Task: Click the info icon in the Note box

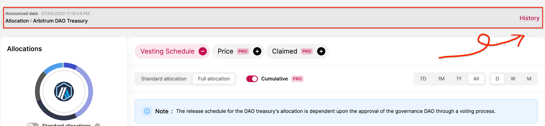Action: tap(147, 111)
